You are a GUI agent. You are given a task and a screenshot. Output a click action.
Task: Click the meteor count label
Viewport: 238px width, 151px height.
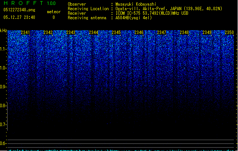pos(54,12)
